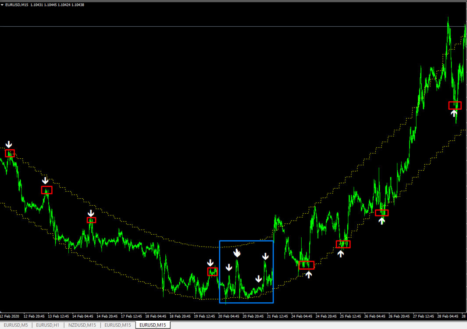Click the 18 Feb 04:45 time label
The height and width of the screenshot is (329, 467).
pyautogui.click(x=156, y=316)
